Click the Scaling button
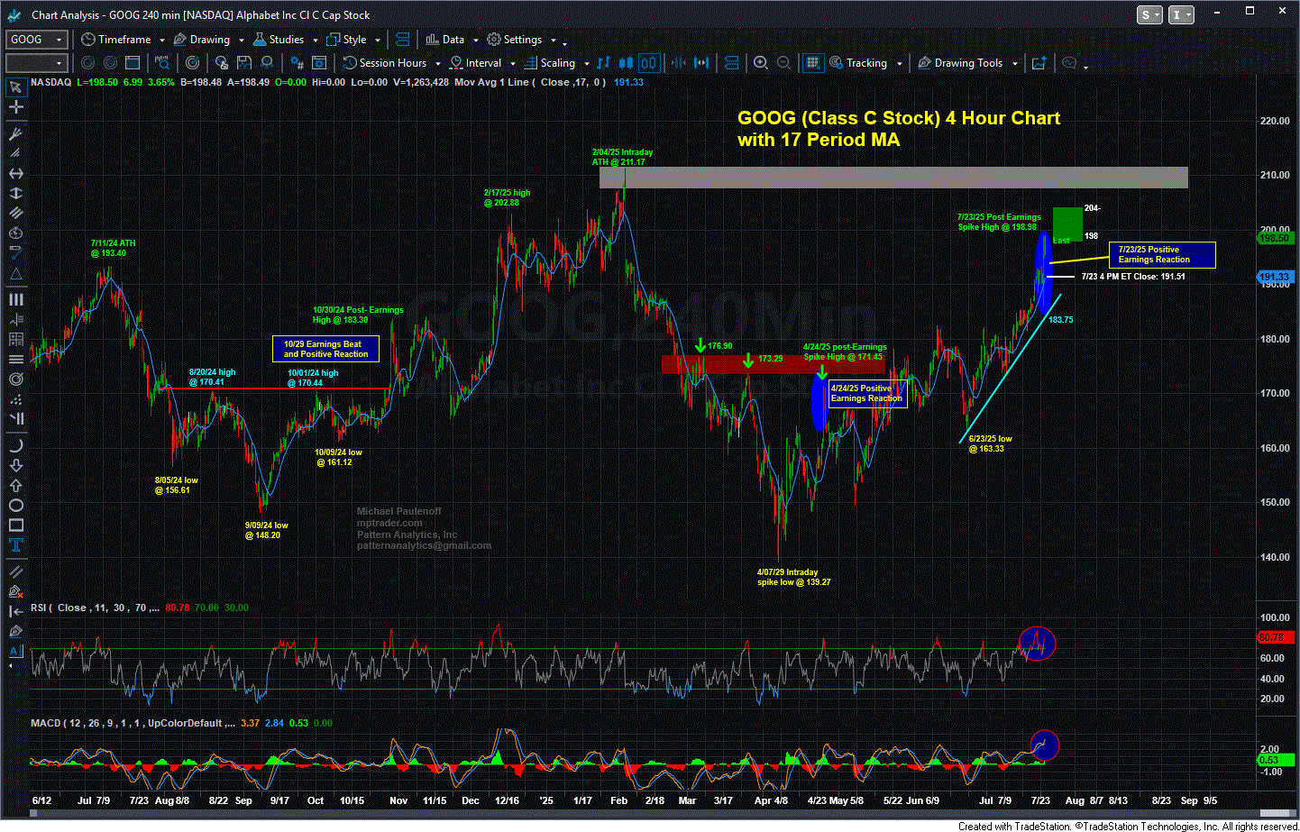The image size is (1300, 832). (x=550, y=63)
